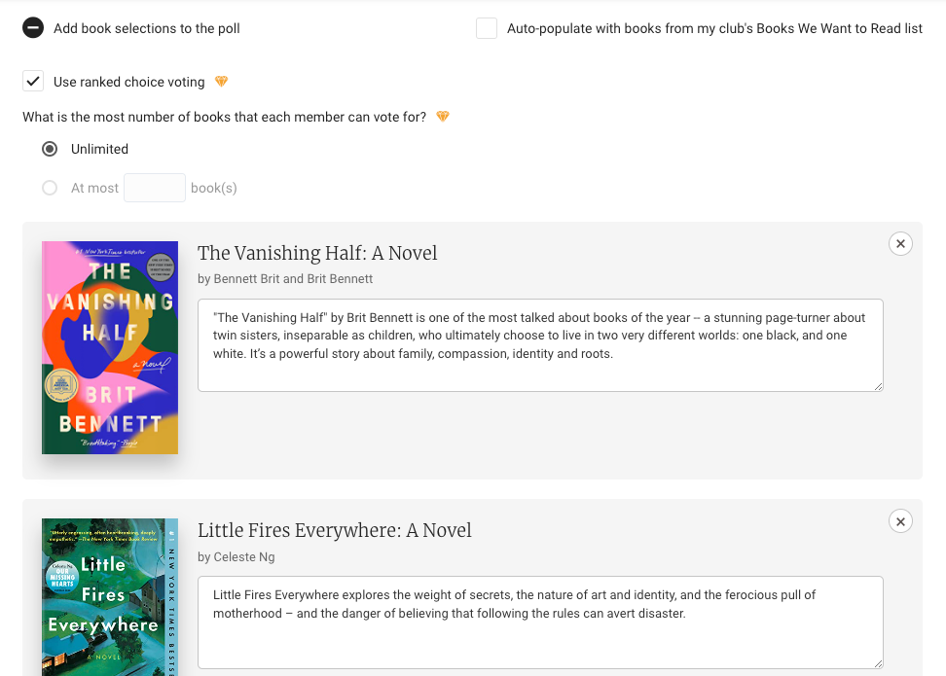Collapse the Add book selections section
The image size is (946, 676).
point(33,28)
